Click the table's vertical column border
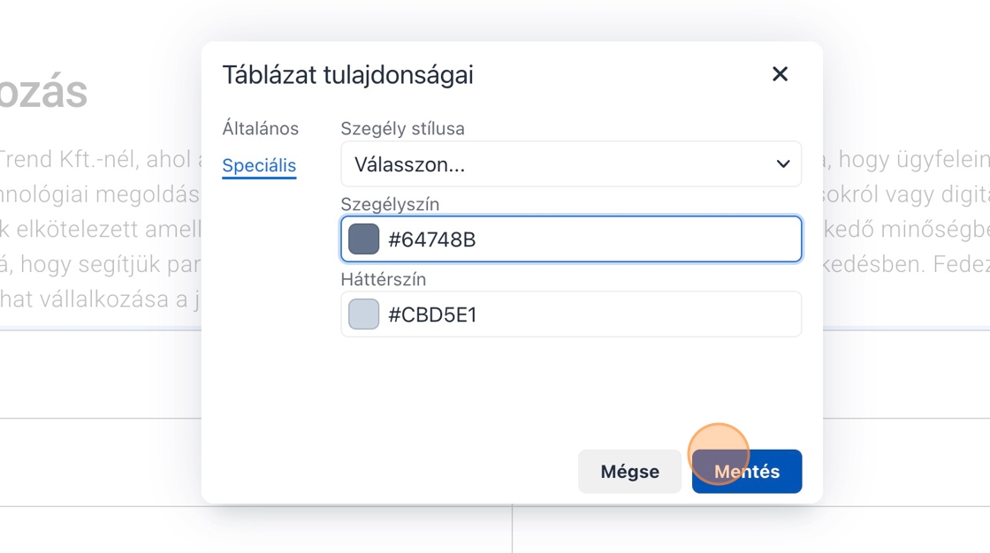Image resolution: width=990 pixels, height=553 pixels. pyautogui.click(x=513, y=532)
